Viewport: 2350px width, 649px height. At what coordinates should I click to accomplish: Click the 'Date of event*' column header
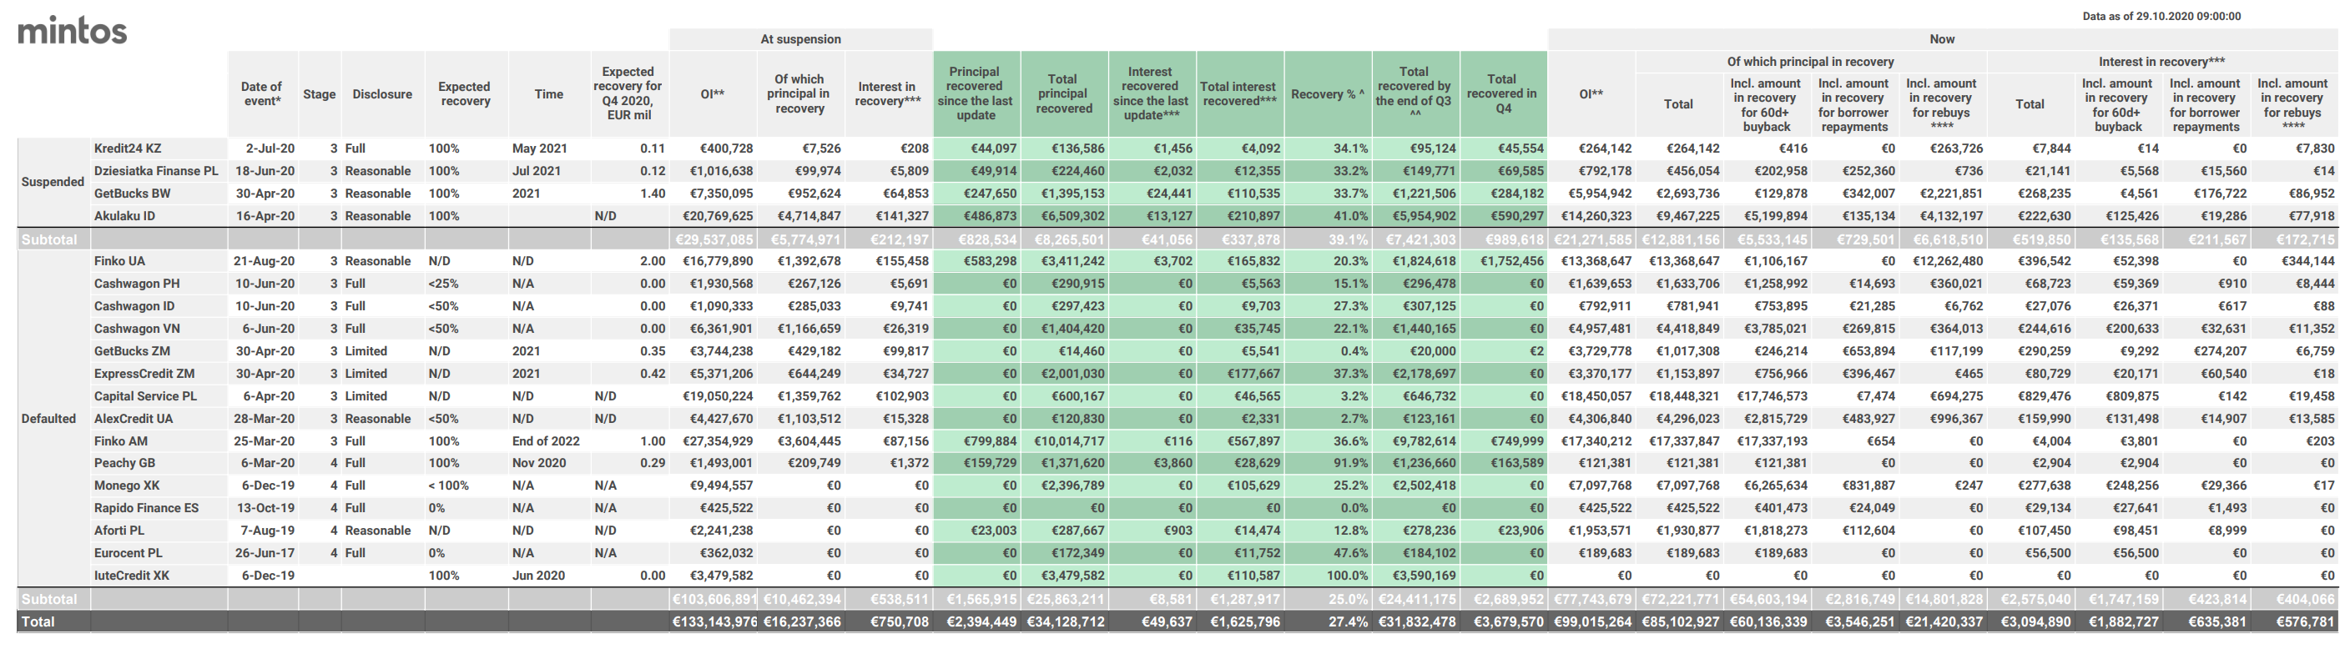262,94
